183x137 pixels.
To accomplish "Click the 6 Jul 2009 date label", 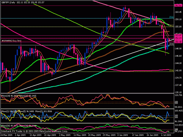I will tap(166, 135).
